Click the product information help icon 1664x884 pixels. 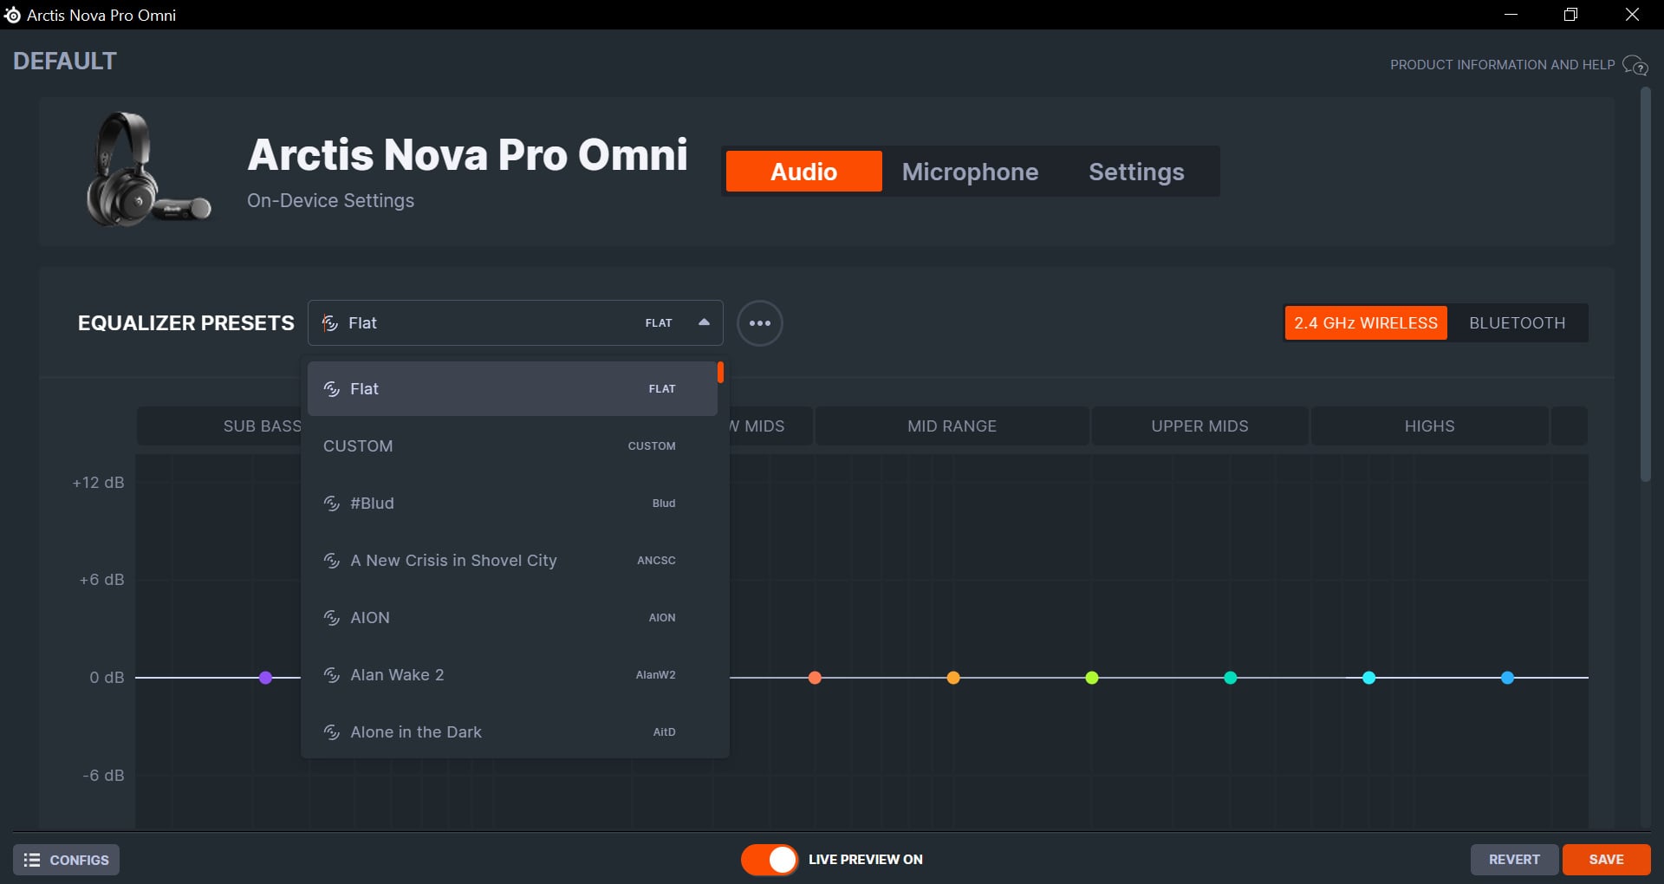pos(1635,65)
